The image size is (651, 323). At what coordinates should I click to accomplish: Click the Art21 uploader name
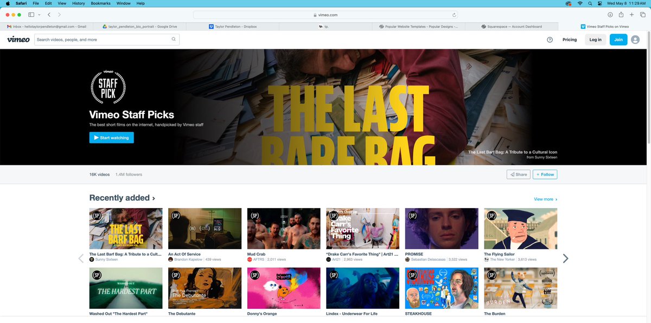(x=336, y=260)
